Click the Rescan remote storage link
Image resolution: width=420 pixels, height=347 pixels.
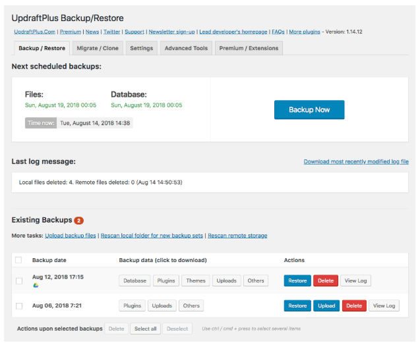(x=237, y=236)
